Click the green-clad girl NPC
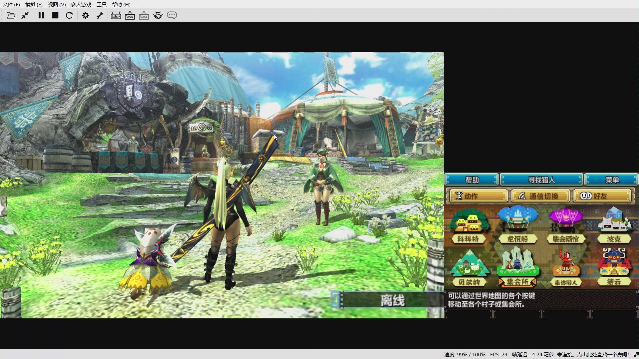 click(322, 187)
